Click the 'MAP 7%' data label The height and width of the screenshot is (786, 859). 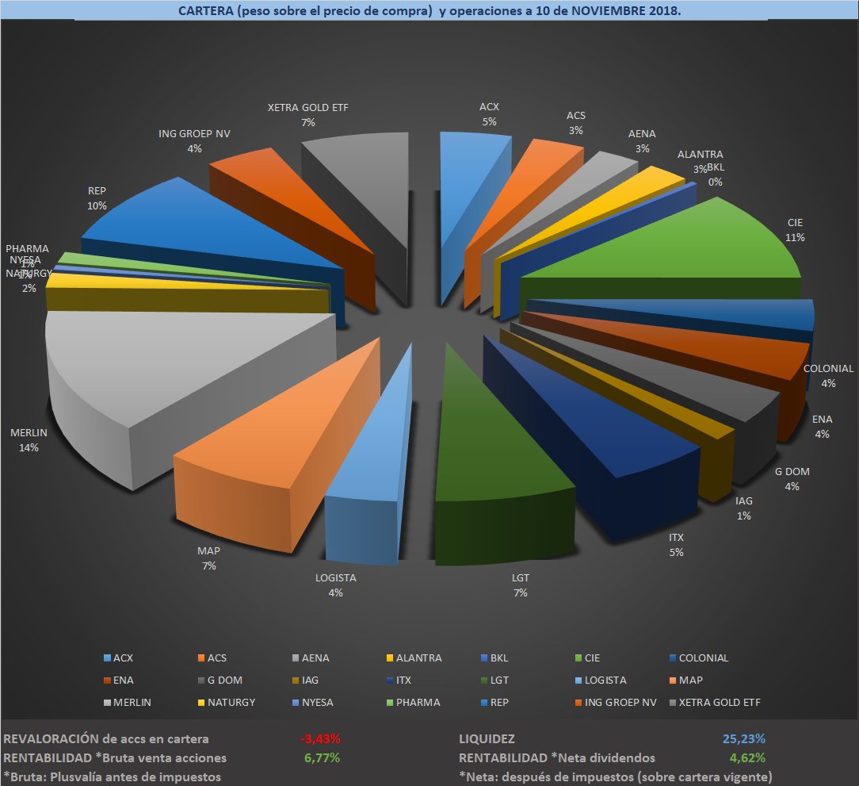point(208,558)
